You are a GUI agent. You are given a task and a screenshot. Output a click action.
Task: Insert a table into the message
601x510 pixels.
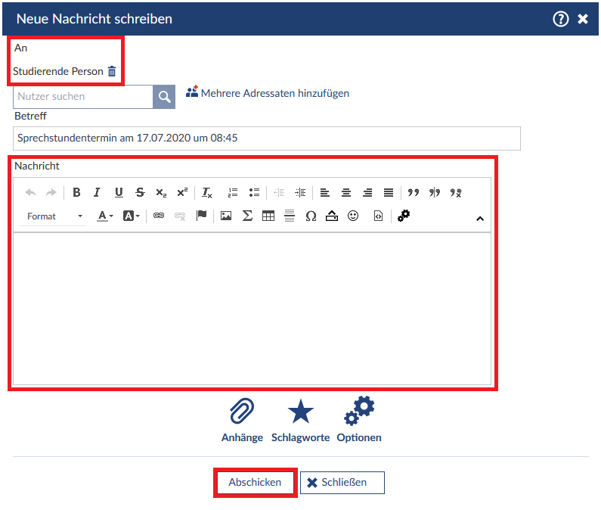pos(268,216)
